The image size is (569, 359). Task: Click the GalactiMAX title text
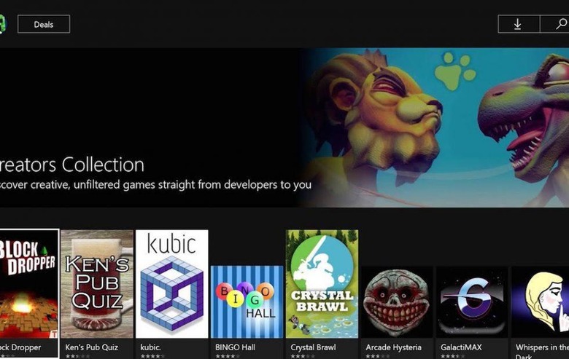click(x=461, y=347)
